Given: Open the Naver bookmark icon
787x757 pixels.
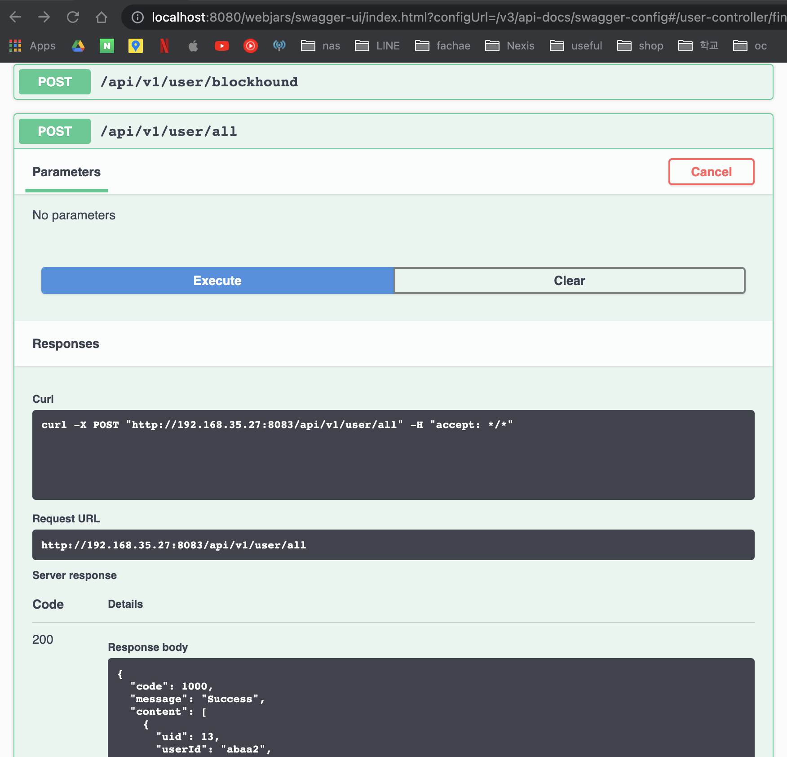Looking at the screenshot, I should click(x=106, y=45).
